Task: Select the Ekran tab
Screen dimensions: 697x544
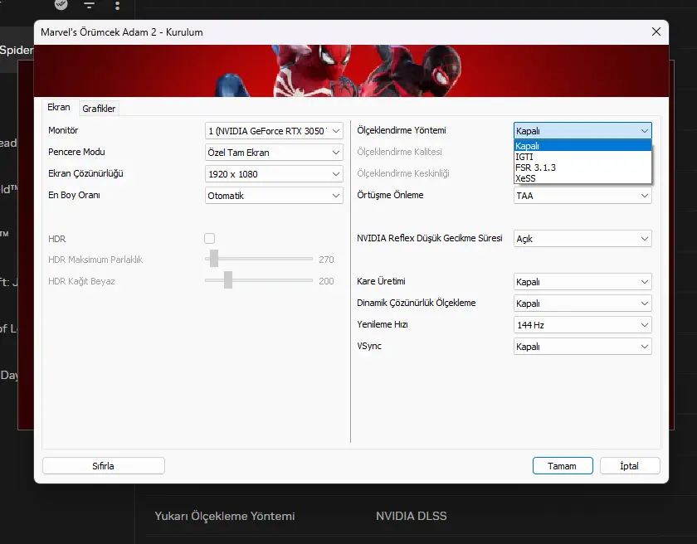Action: (59, 108)
